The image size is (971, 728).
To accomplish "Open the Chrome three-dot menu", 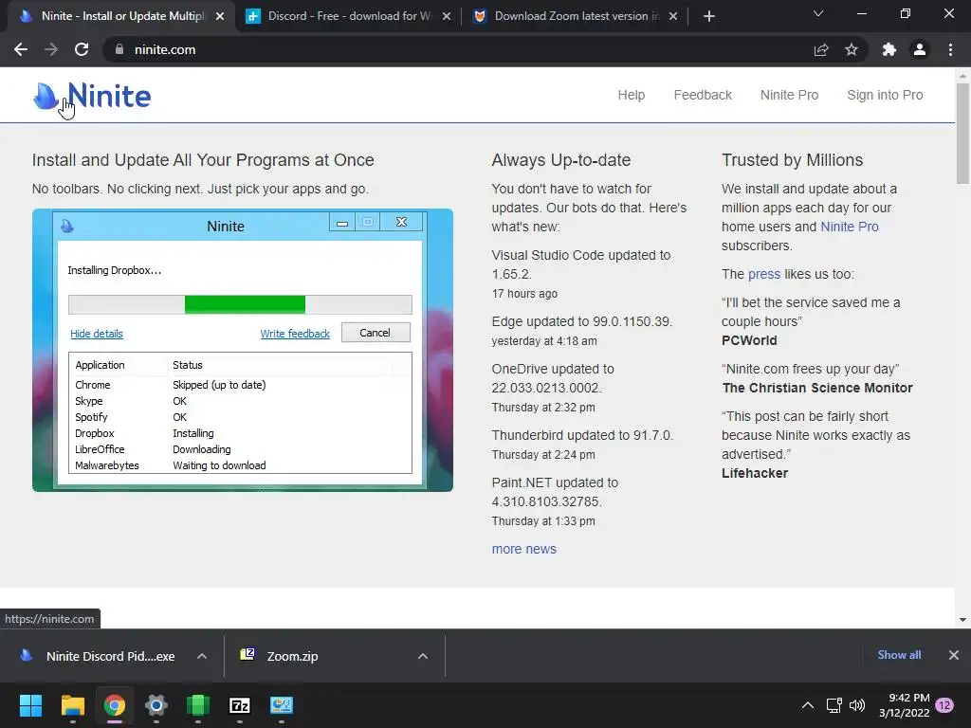I will 950,49.
